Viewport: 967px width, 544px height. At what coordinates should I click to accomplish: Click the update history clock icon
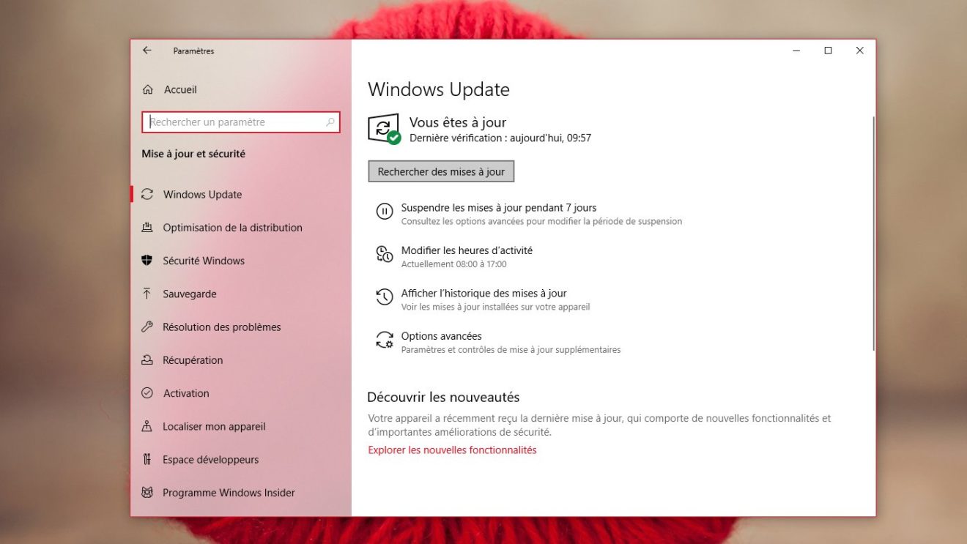click(x=385, y=297)
